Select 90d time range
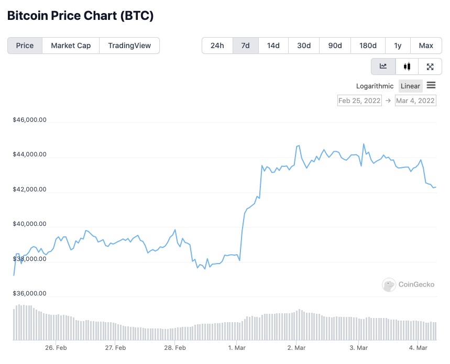This screenshot has height=364, width=450. coord(335,45)
